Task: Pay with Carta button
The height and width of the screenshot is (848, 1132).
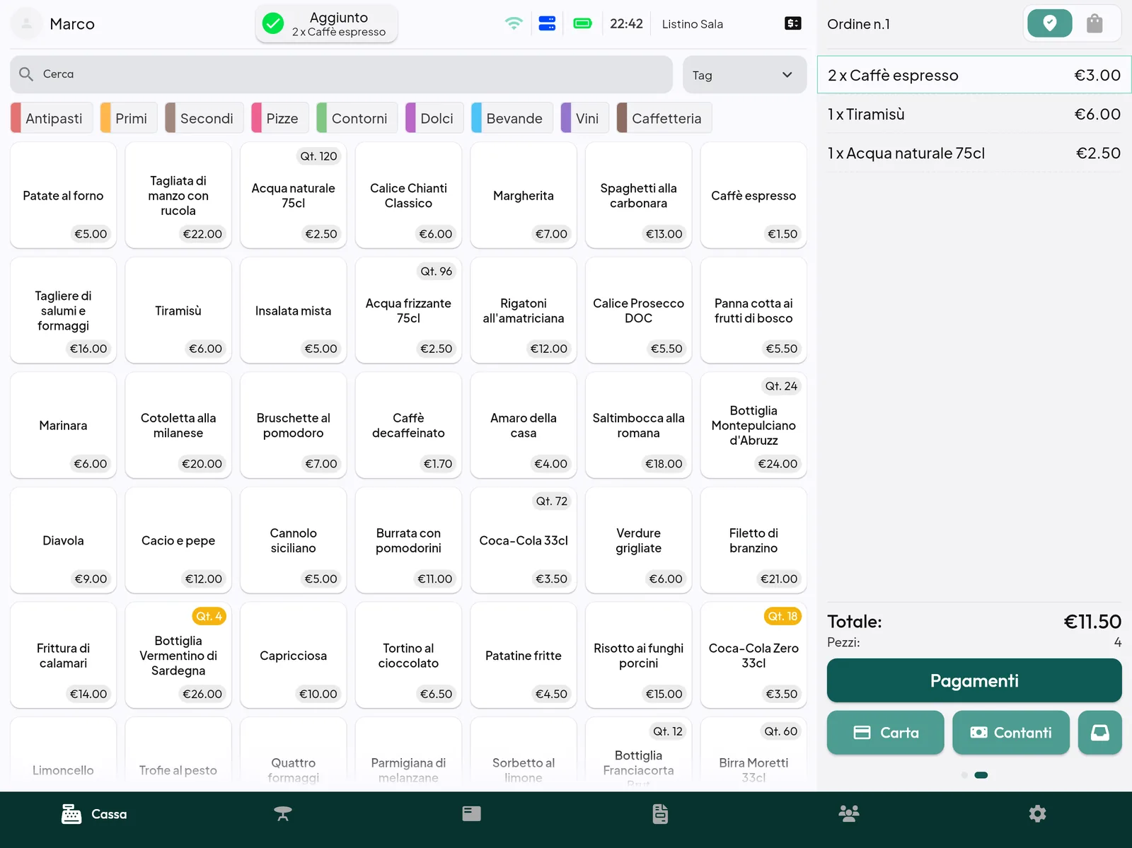Action: [x=886, y=733]
